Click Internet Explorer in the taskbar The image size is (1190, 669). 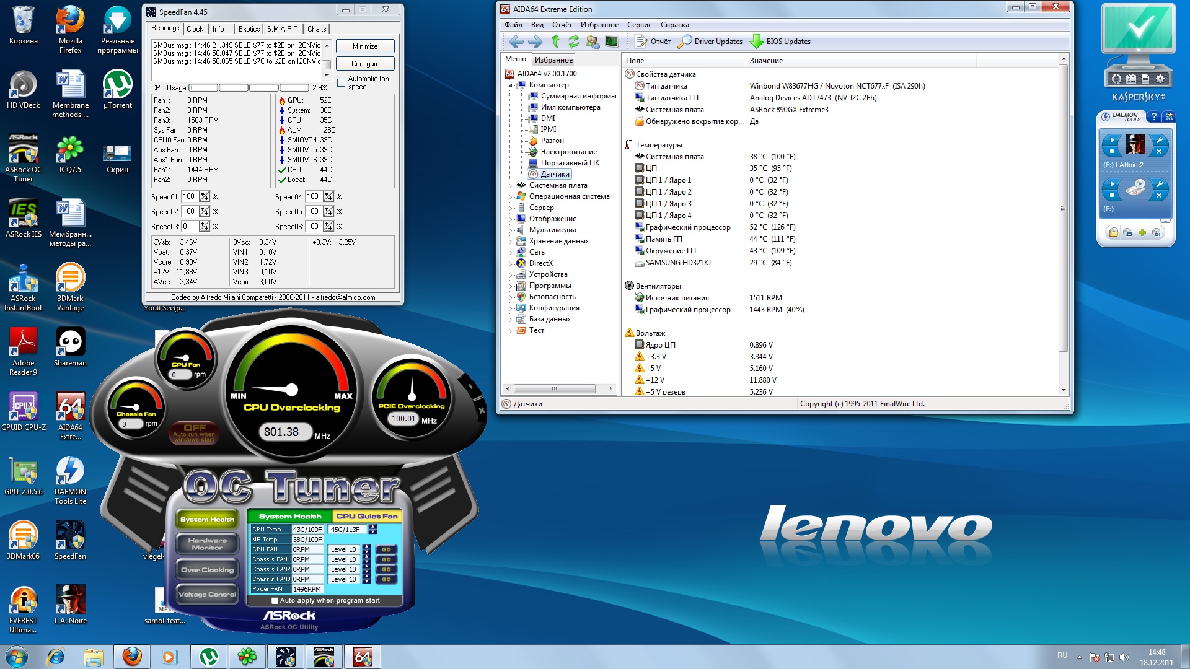[x=55, y=657]
